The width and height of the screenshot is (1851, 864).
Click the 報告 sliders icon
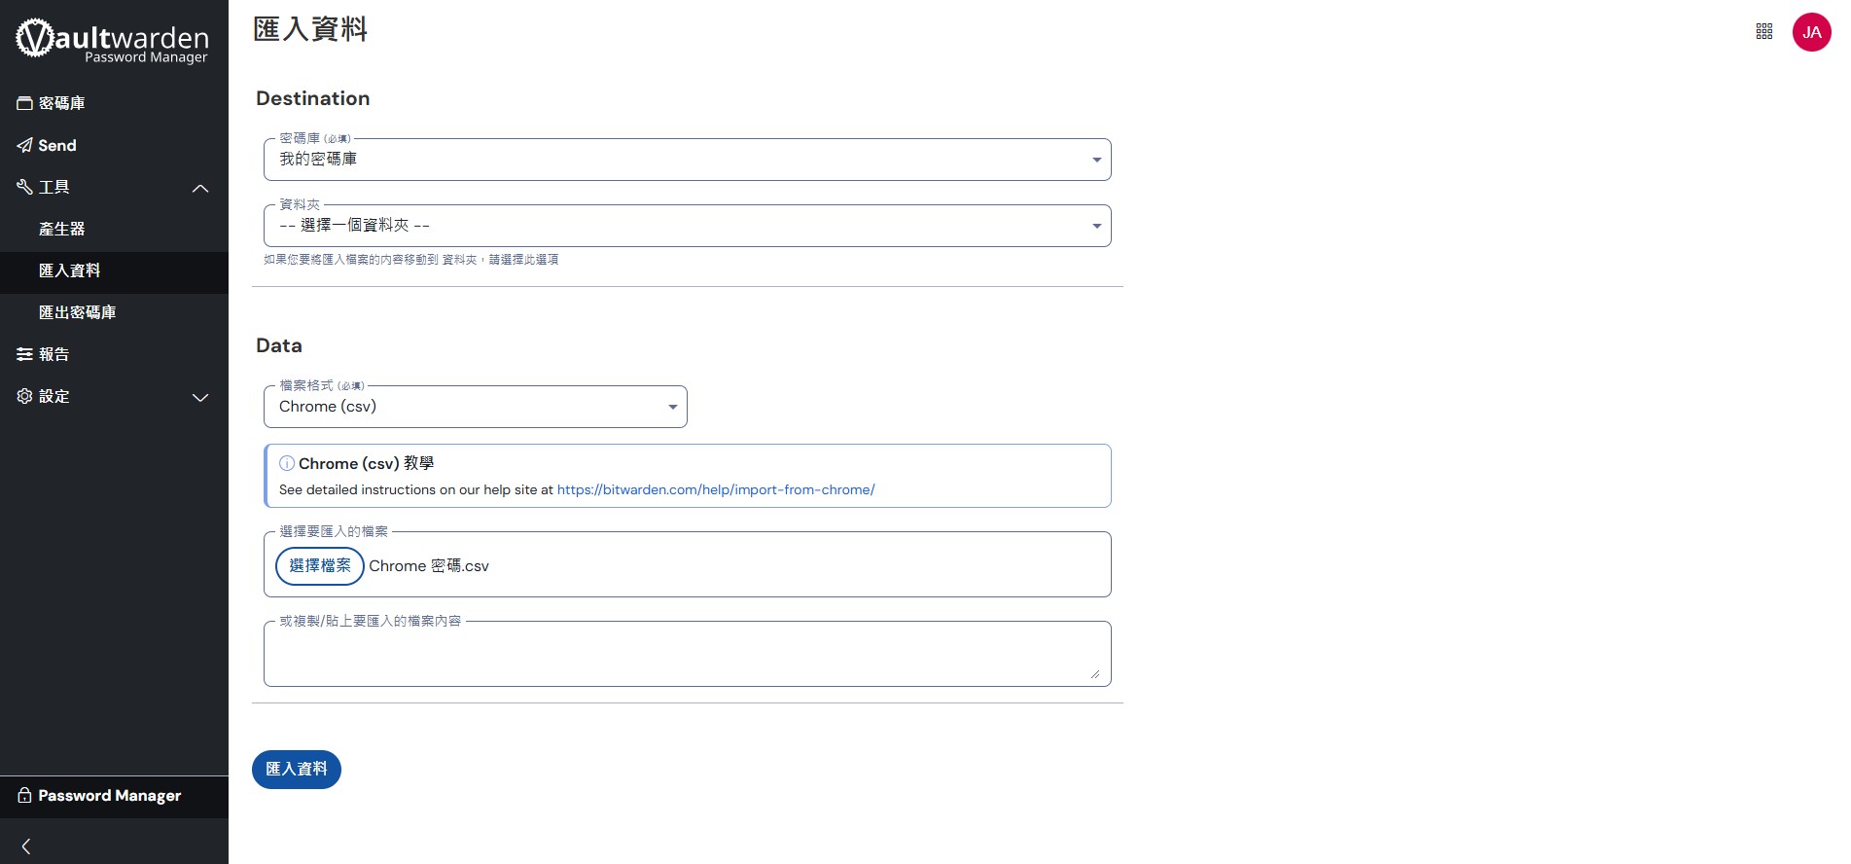[25, 354]
